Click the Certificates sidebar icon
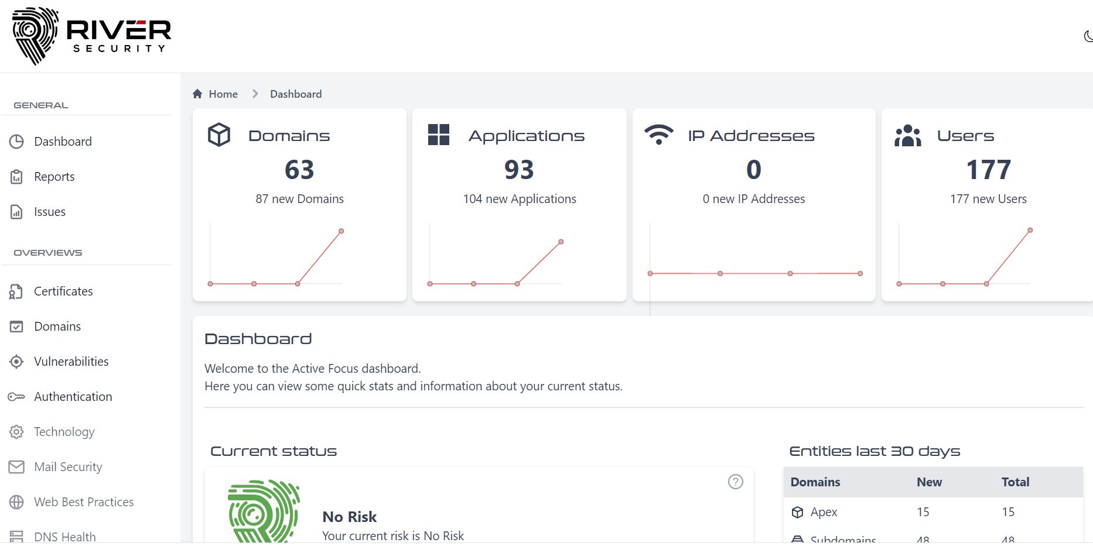The width and height of the screenshot is (1093, 546). click(16, 291)
